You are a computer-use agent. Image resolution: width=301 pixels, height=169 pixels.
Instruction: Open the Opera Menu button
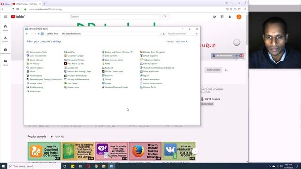(5, 4)
